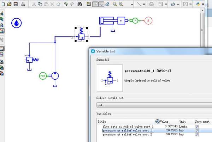Image resolution: width=212 pixels, height=142 pixels.
Task: Save the model with the floppy disk icon
Action: pyautogui.click(x=16, y=4)
